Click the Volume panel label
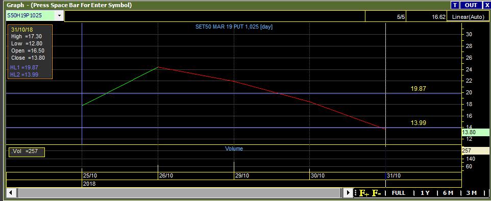 234,149
